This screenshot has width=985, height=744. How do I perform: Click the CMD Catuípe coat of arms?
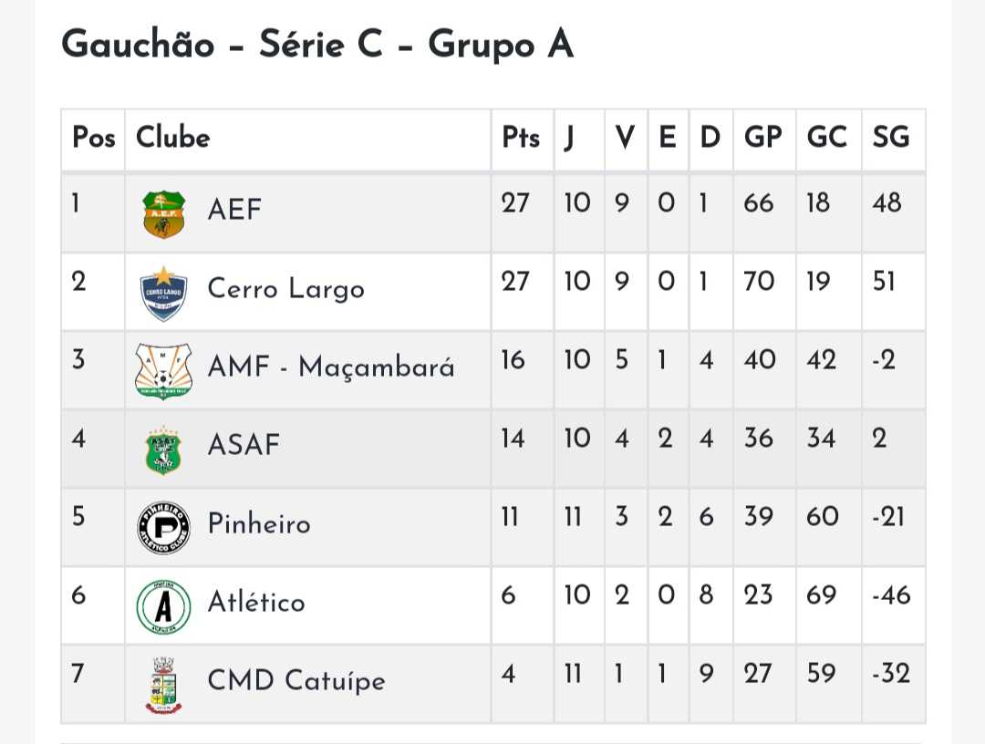(164, 685)
